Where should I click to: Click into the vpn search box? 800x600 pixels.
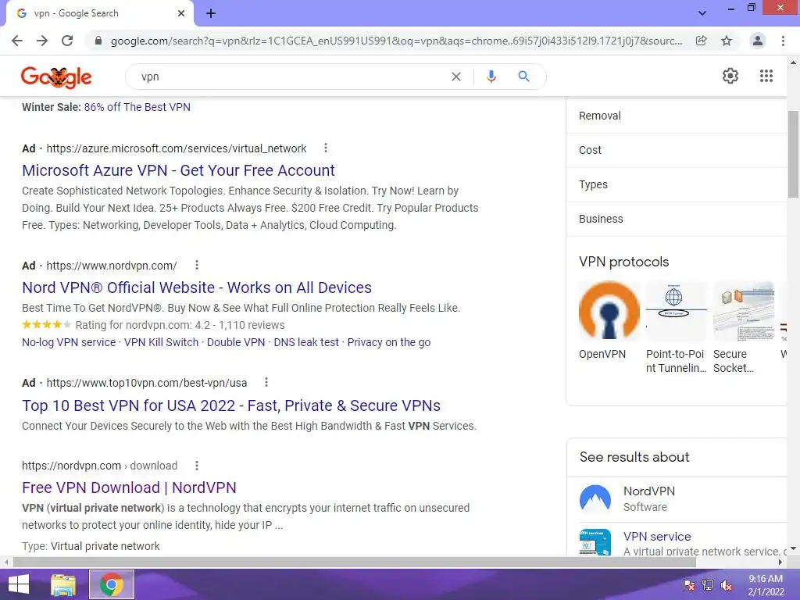click(291, 77)
